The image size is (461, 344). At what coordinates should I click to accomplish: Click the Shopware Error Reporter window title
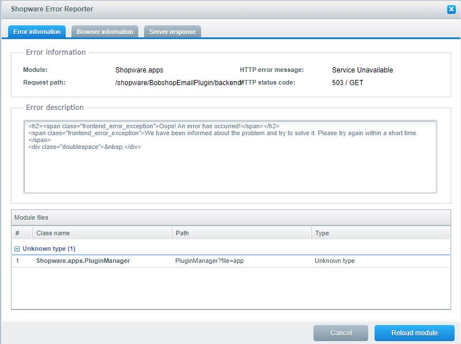(52, 9)
